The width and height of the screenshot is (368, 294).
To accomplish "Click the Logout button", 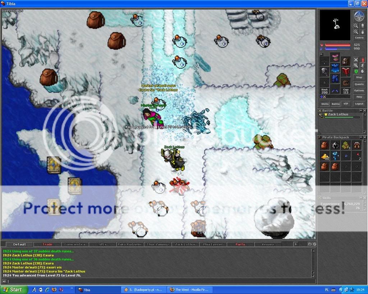I will point(359,104).
